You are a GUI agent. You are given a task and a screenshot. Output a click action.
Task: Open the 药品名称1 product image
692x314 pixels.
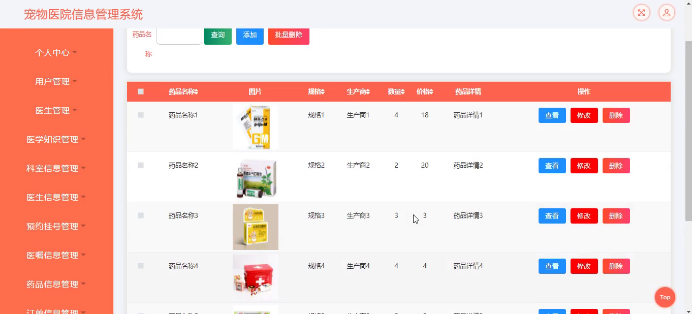pos(256,127)
